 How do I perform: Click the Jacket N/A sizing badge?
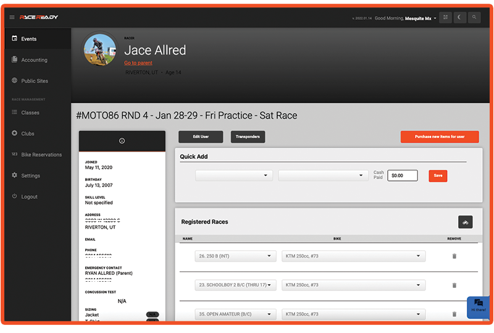(x=153, y=314)
